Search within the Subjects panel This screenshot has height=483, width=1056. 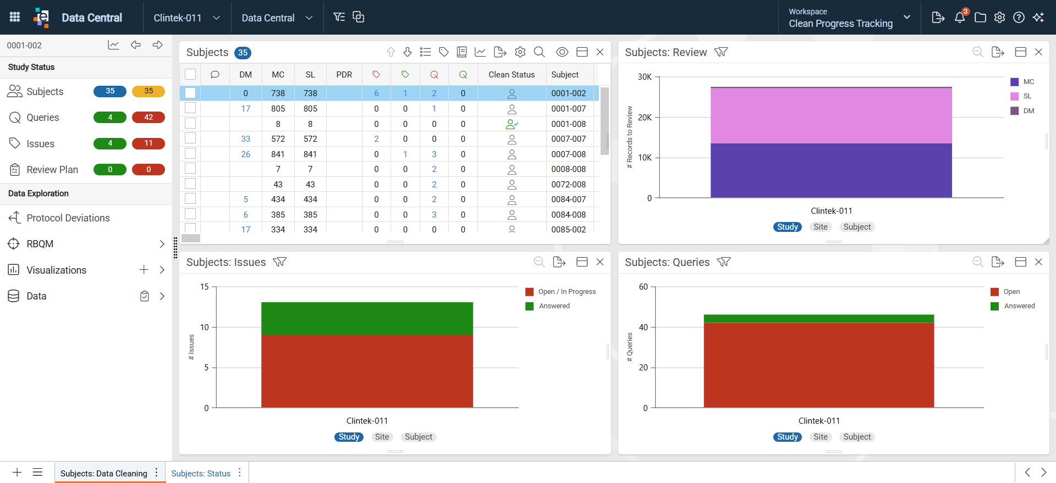pos(540,52)
